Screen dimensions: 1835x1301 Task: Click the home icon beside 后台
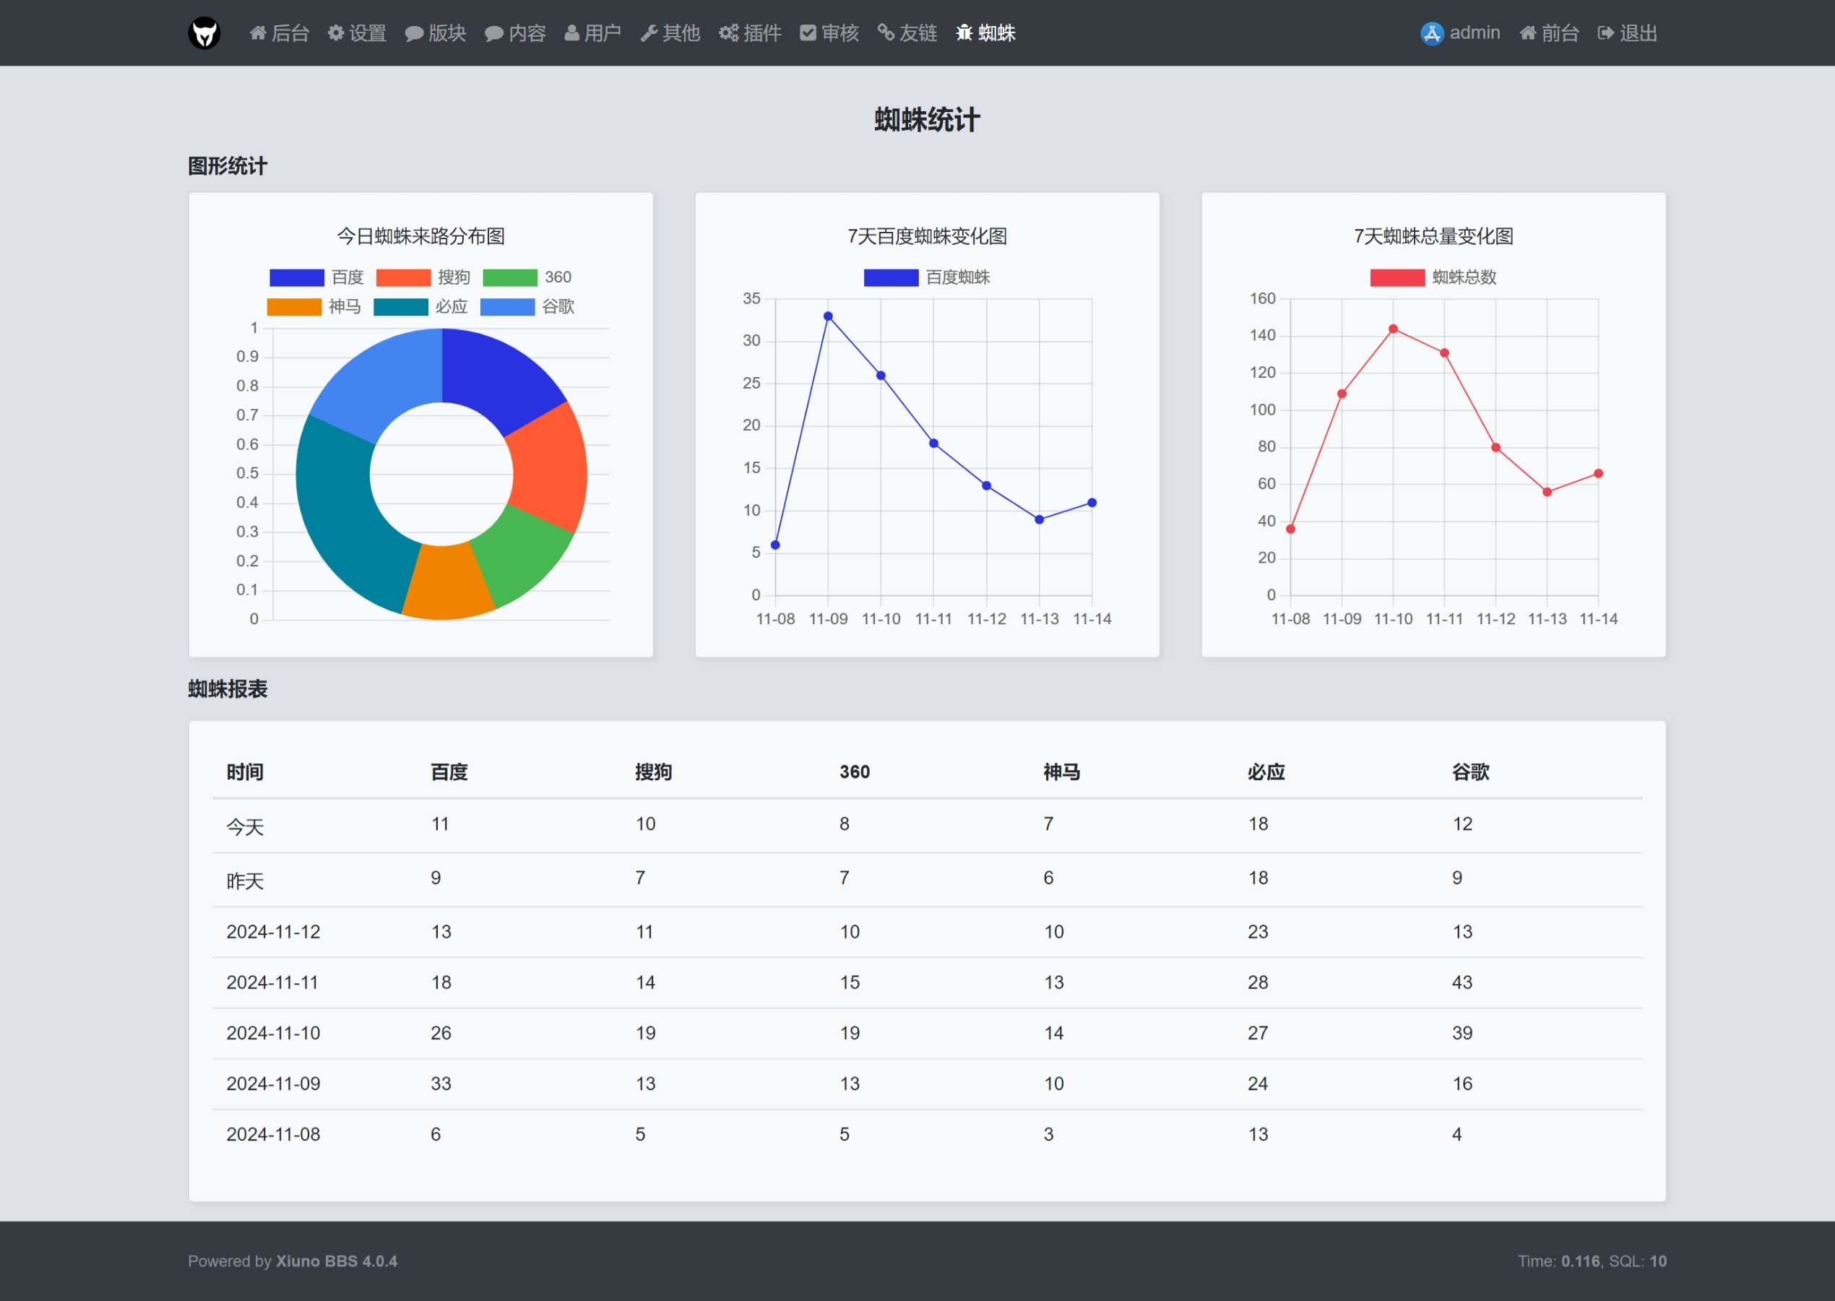(258, 33)
